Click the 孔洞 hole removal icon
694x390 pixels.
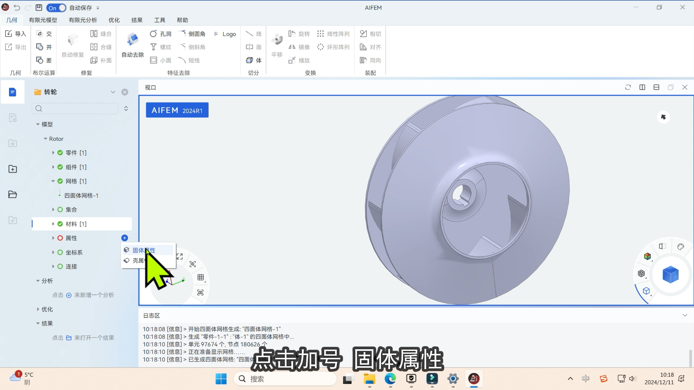(x=153, y=34)
